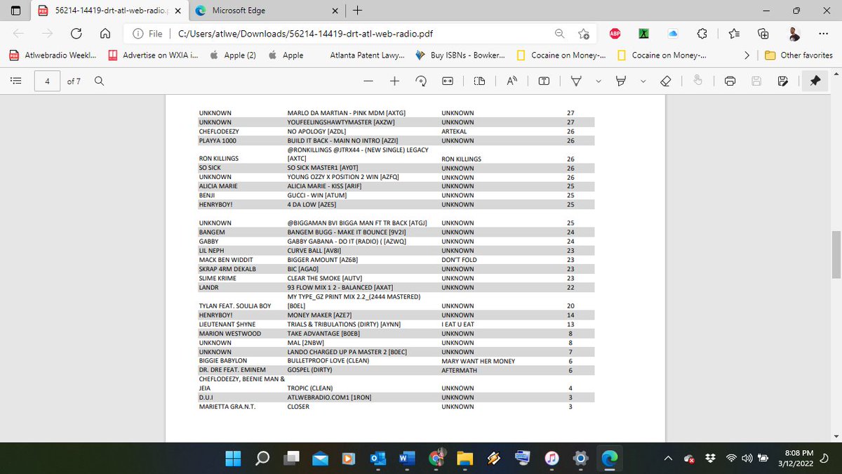Select the Highlight tool

click(x=620, y=81)
